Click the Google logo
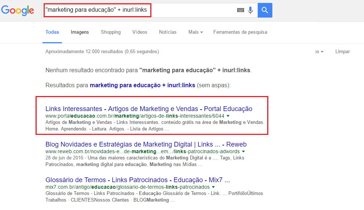Viewport: 364px width, 210px height. click(x=18, y=10)
